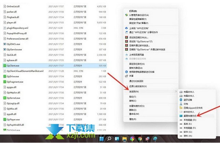The image size is (220, 143).
Task: Select file name PreferencesCenter.dll
Action: point(18,39)
